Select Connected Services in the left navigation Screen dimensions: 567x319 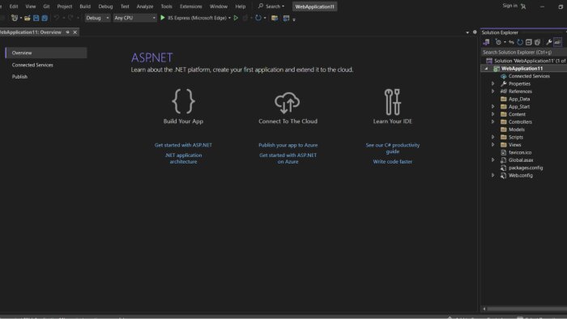tap(32, 65)
